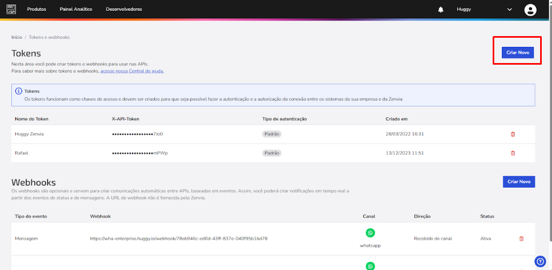The width and height of the screenshot is (552, 270).
Task: Click the Criado em column header
Action: (397, 119)
